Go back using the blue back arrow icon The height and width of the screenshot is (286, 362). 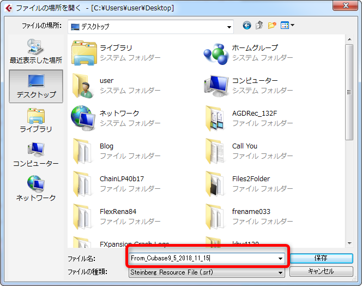pyautogui.click(x=247, y=25)
